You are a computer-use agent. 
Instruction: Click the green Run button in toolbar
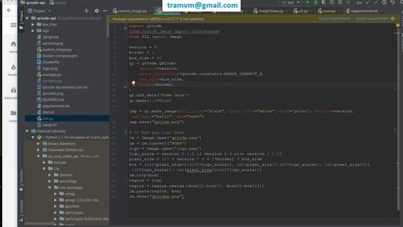(307, 3)
